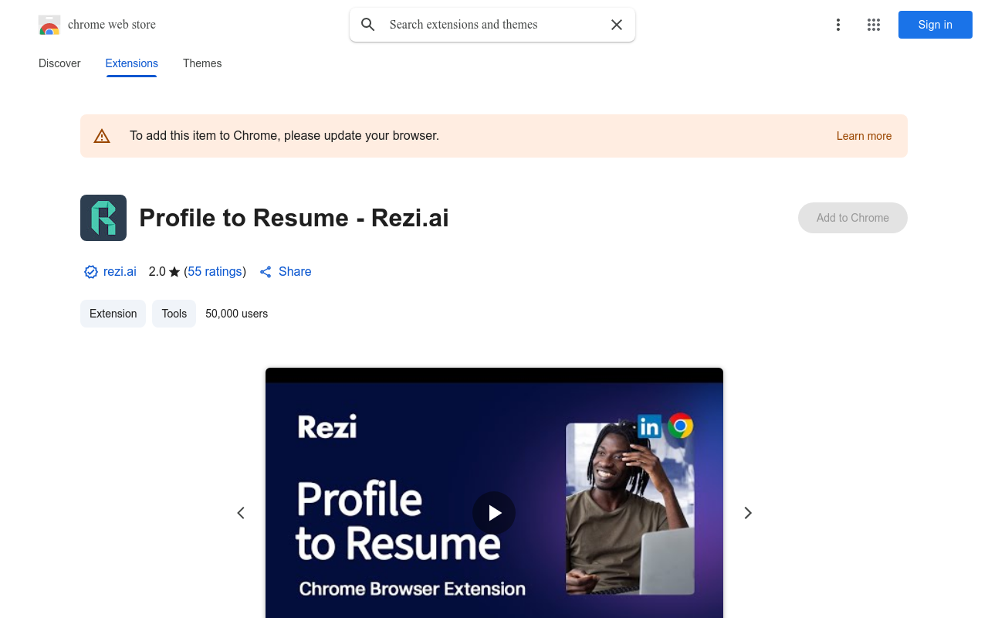Click the warning triangle icon in banner

pyautogui.click(x=102, y=136)
